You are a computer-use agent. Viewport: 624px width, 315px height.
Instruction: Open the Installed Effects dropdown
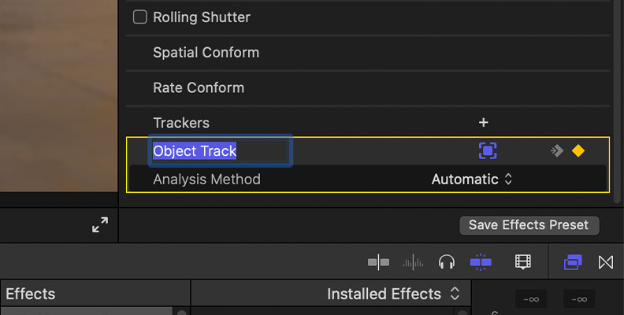point(394,295)
